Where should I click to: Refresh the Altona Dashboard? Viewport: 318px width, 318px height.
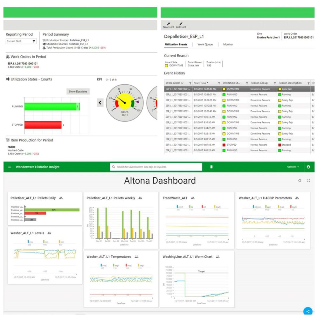(300, 181)
